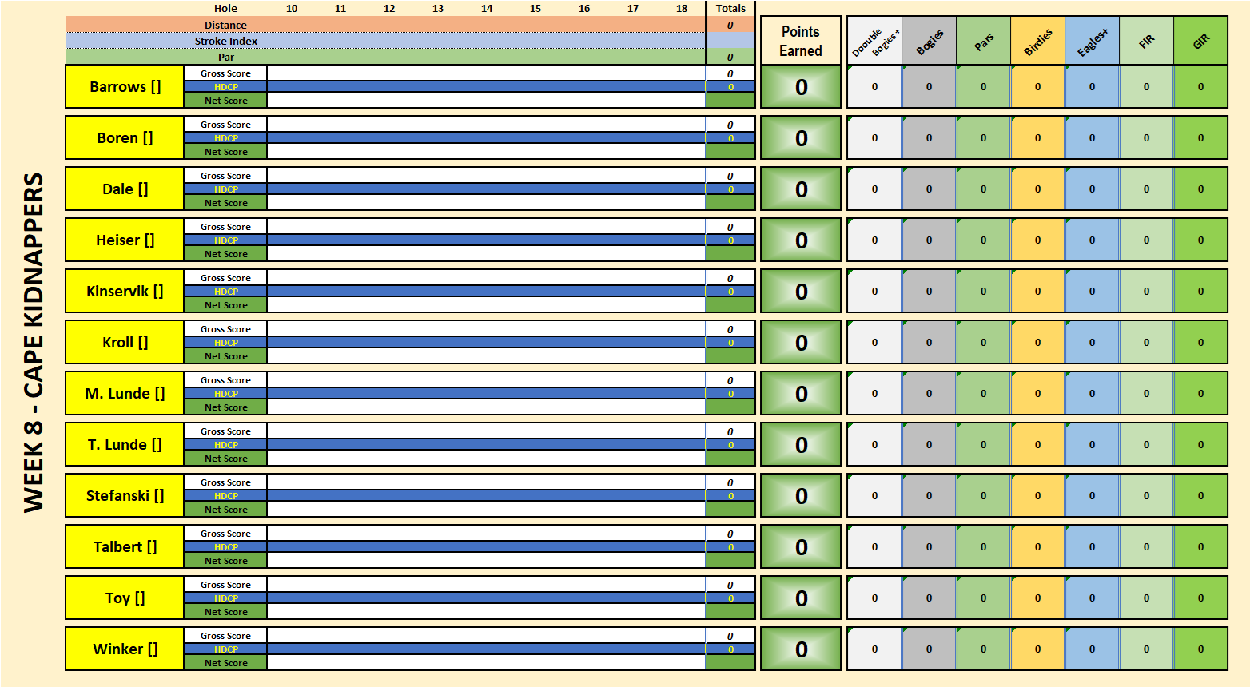Screen dimensions: 1250x687
Task: Select M. Lunde's HDCP label
Action: tap(225, 394)
